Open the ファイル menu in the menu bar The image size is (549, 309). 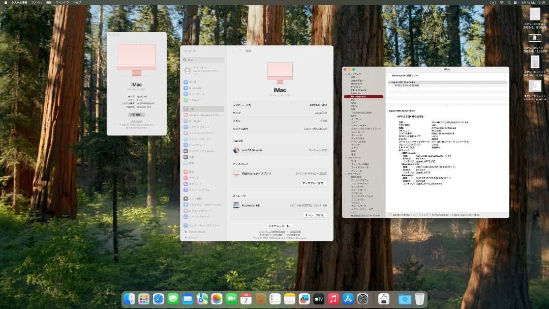coord(37,3)
